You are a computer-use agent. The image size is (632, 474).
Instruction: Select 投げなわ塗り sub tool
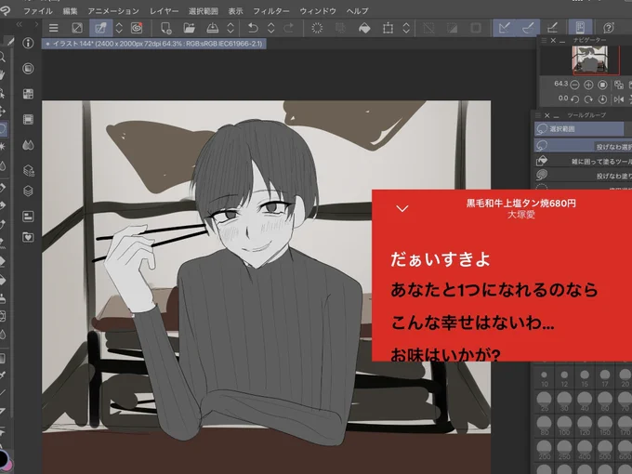[x=583, y=176]
